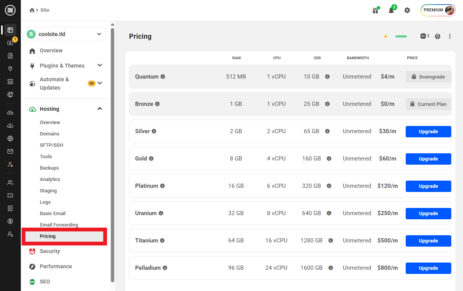This screenshot has height=291, width=463.
Task: Open the Performance section
Action: click(56, 266)
